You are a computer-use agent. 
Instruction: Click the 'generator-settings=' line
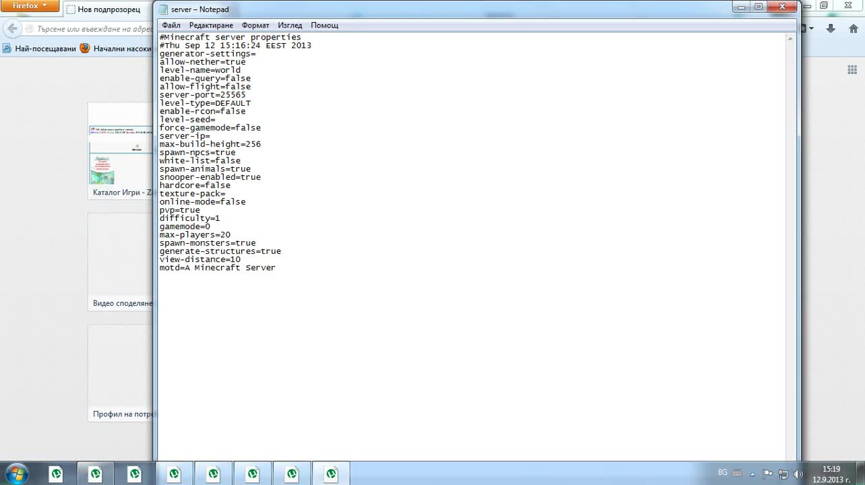pyautogui.click(x=207, y=53)
